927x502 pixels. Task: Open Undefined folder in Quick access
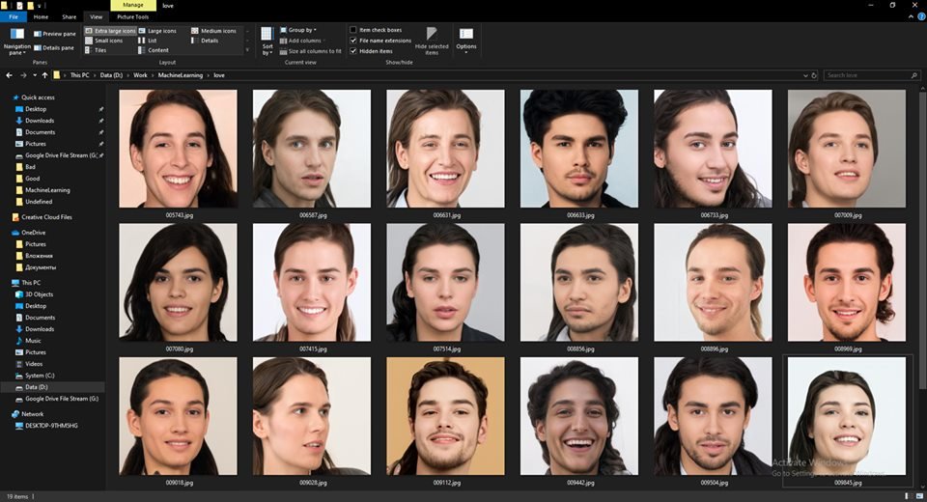[x=35, y=202]
